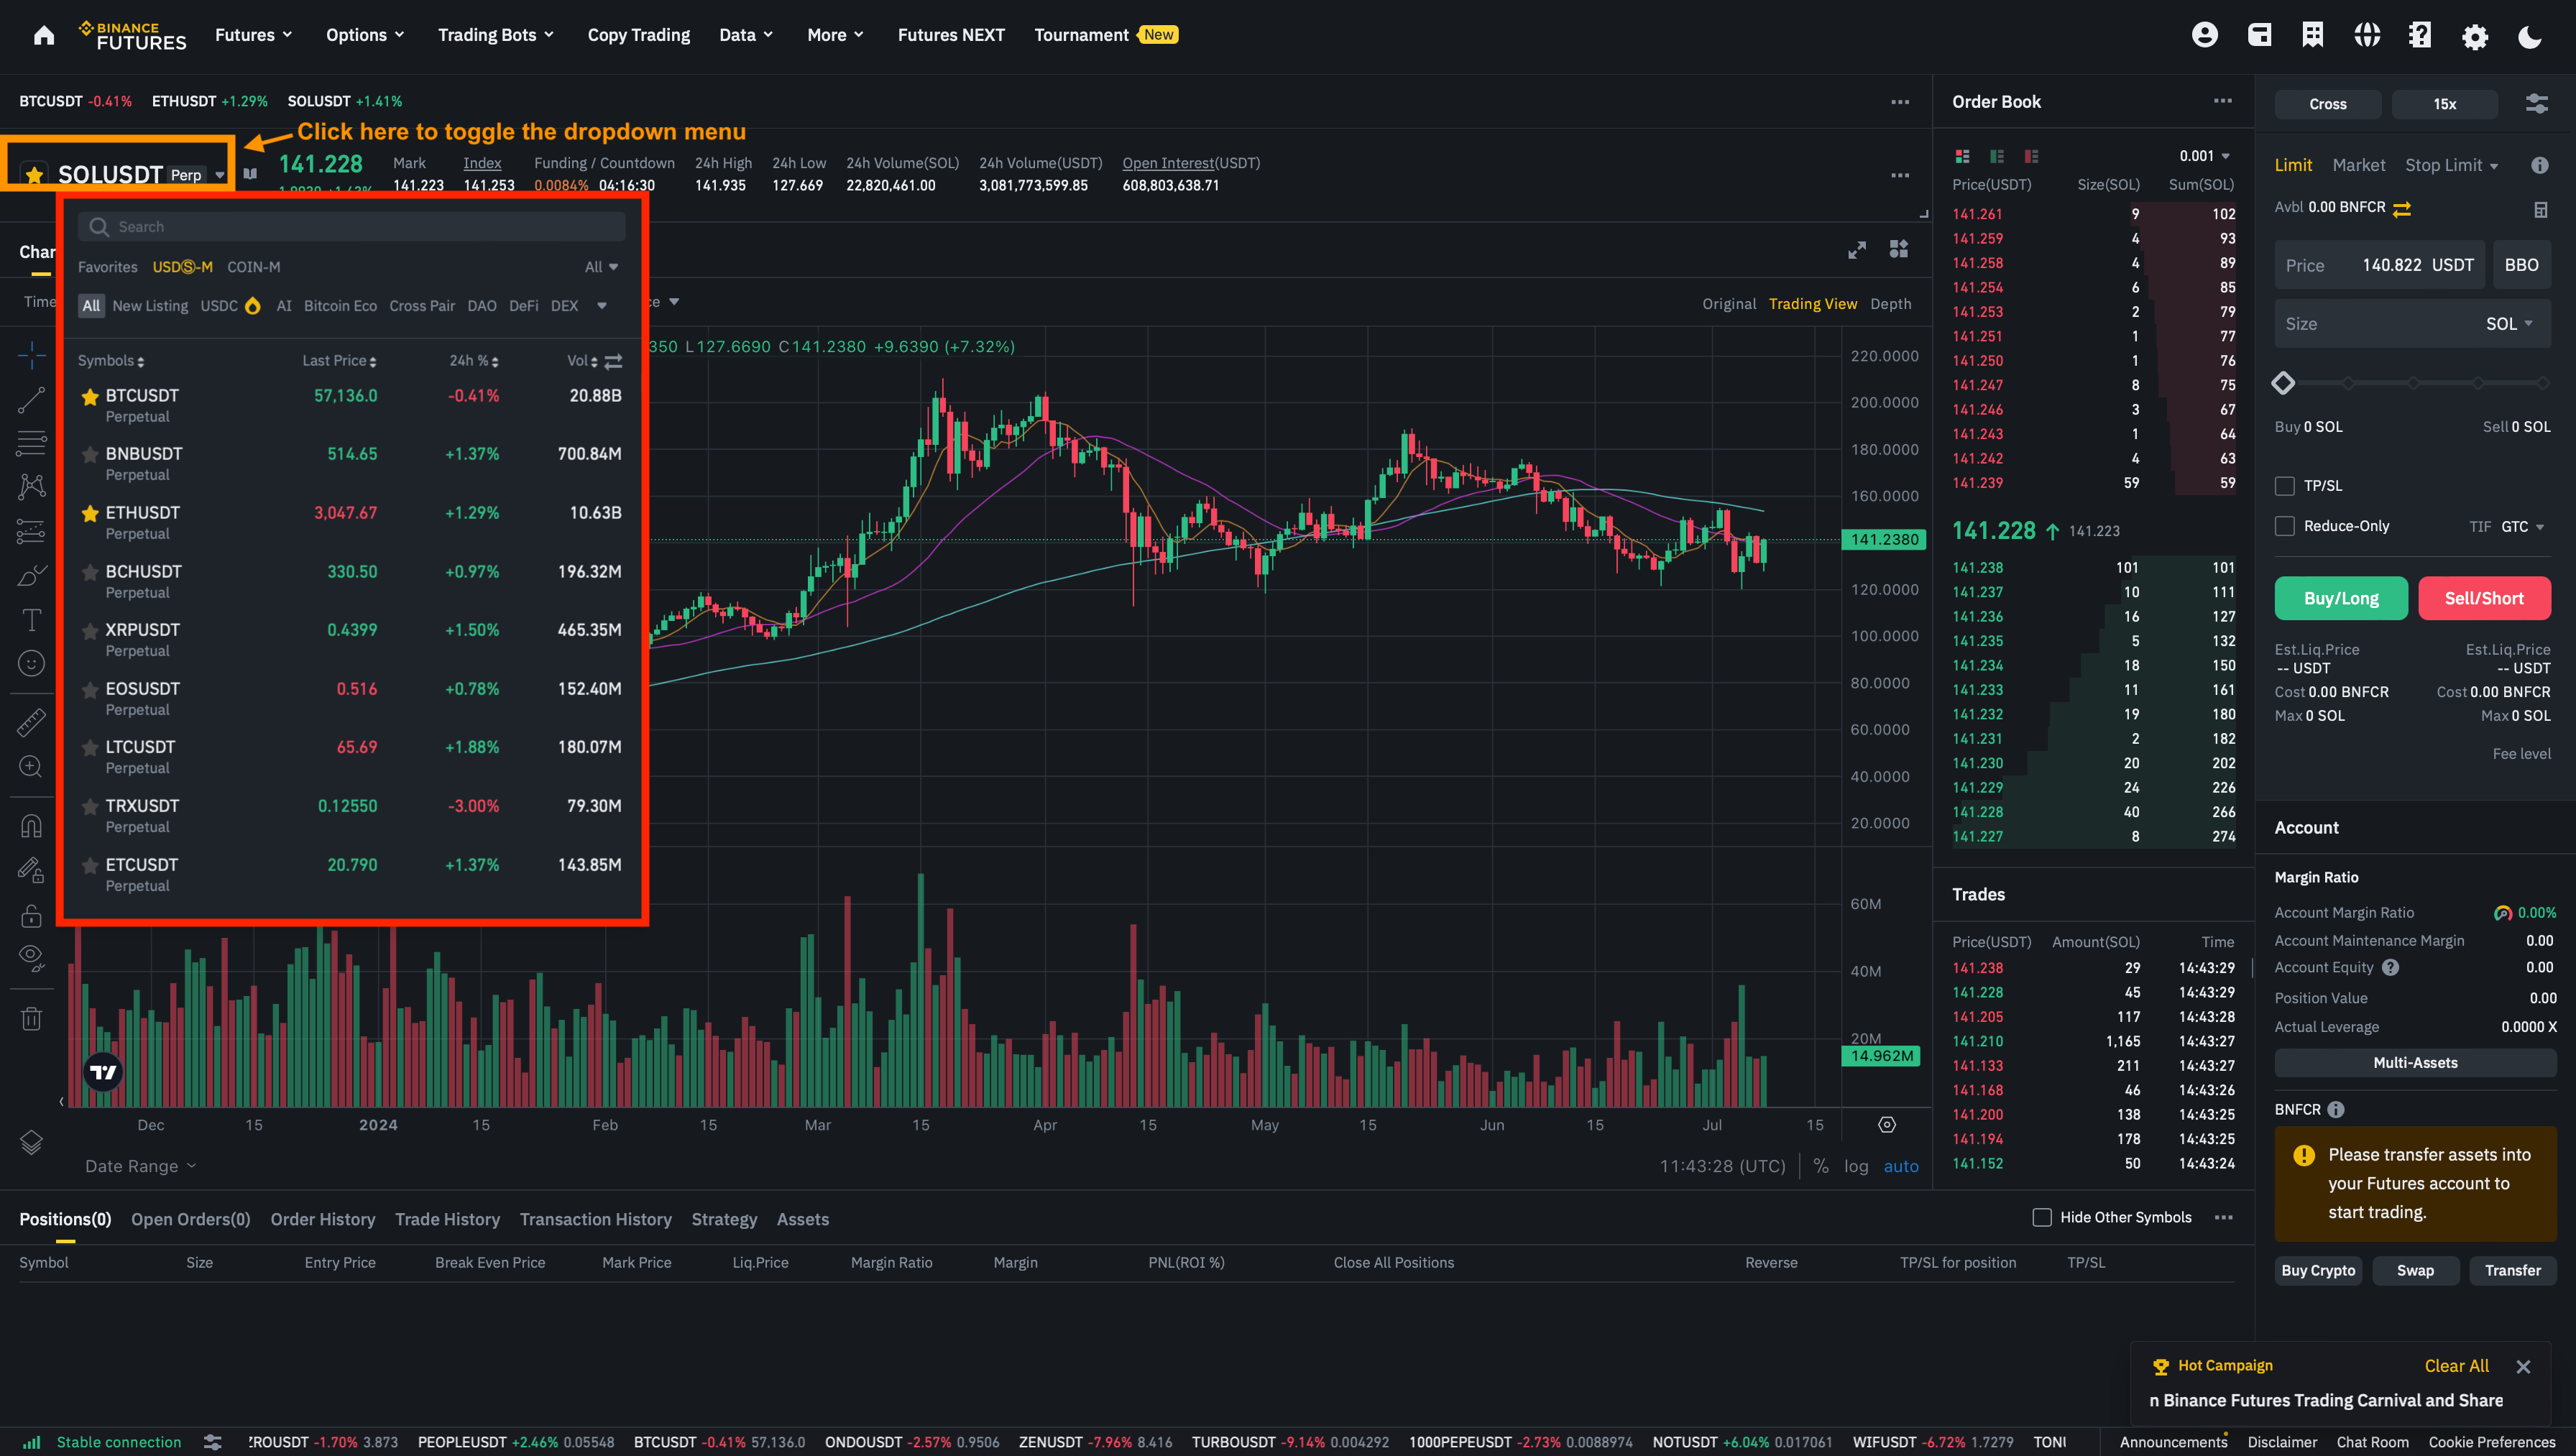Switch to dark mode moon icon

pos(2530,37)
